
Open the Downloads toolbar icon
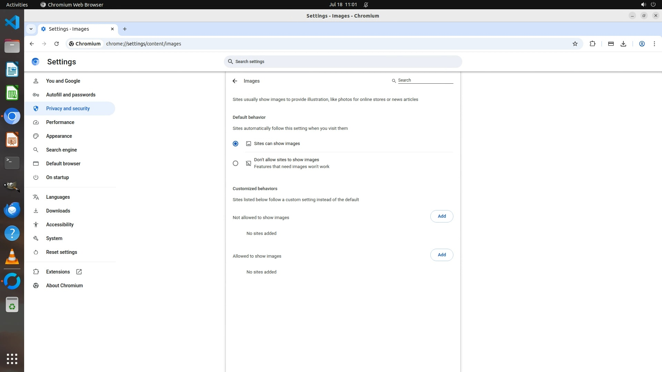pos(623,44)
